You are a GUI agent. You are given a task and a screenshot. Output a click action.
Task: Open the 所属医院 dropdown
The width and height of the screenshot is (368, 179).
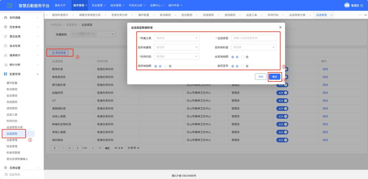click(93, 34)
